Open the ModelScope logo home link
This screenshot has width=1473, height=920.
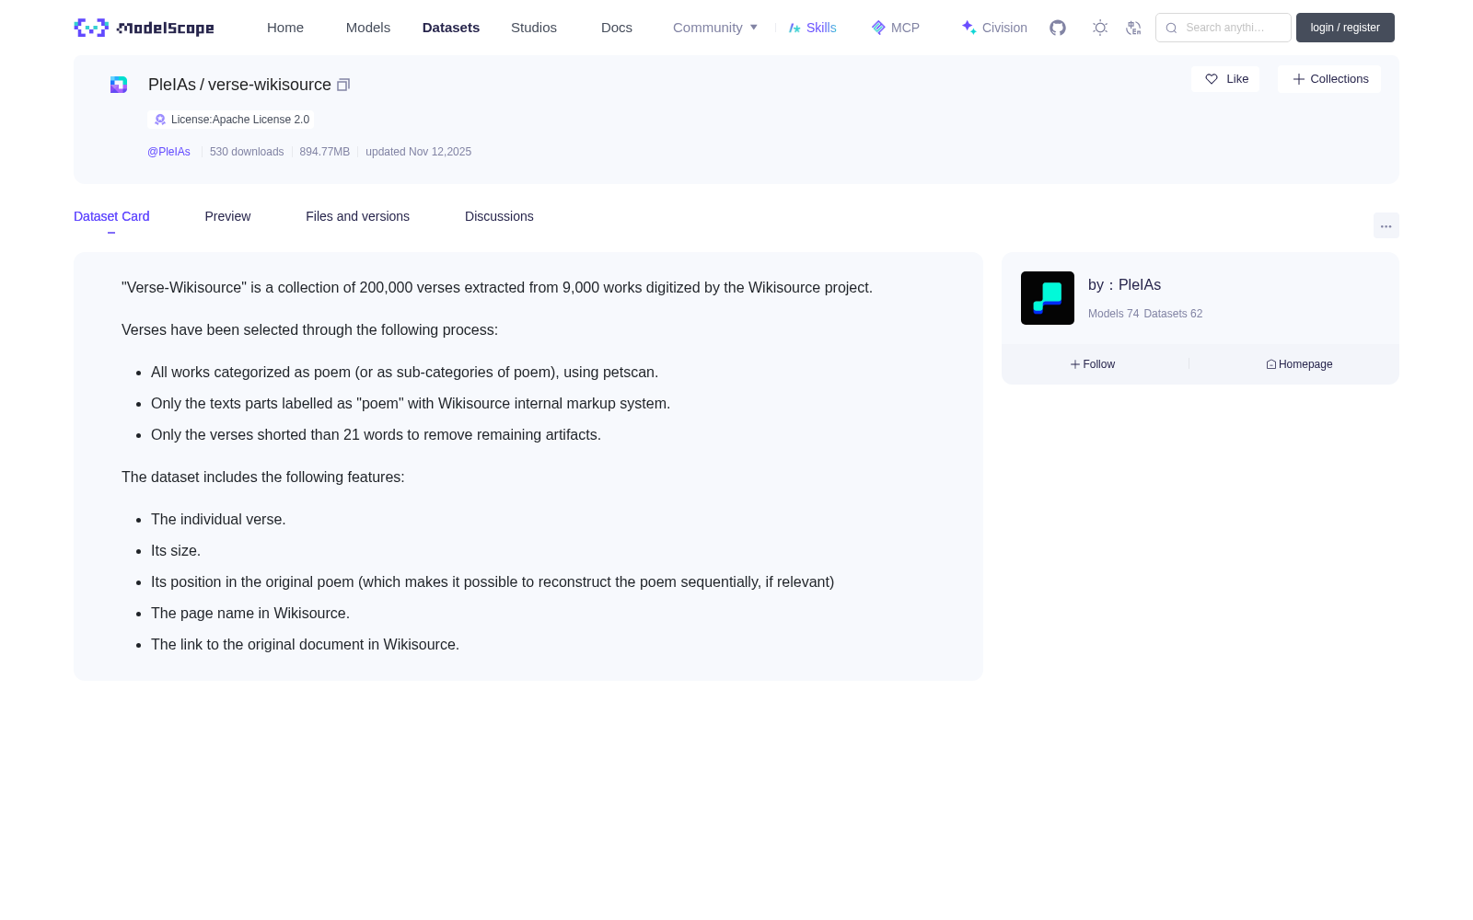pos(144,28)
